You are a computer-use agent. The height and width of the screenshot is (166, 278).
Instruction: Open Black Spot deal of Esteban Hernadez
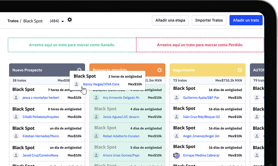pyautogui.click(x=23, y=128)
